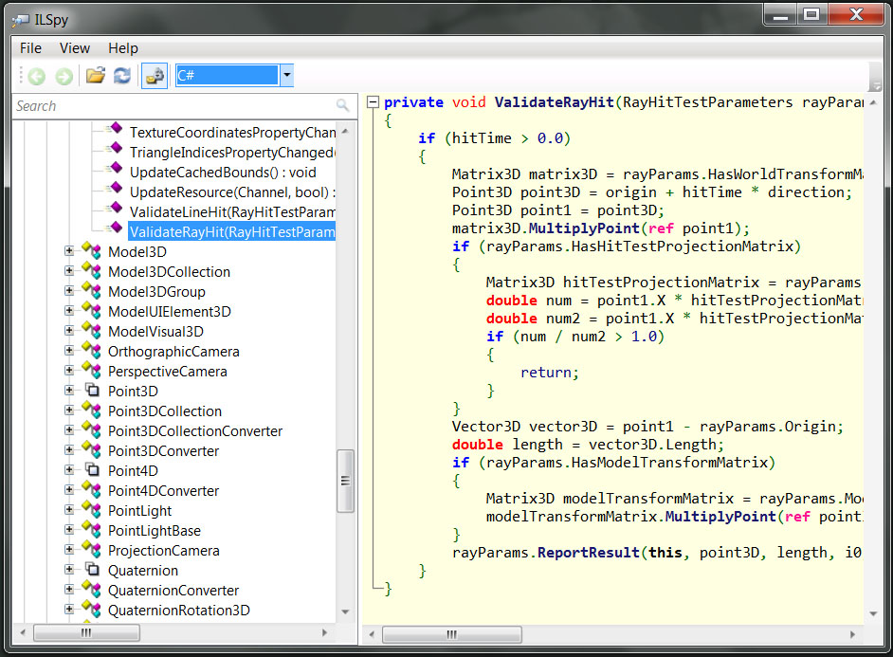Screen dimensions: 893x657
Task: Click the Quaternion struct icon
Action: coord(92,570)
